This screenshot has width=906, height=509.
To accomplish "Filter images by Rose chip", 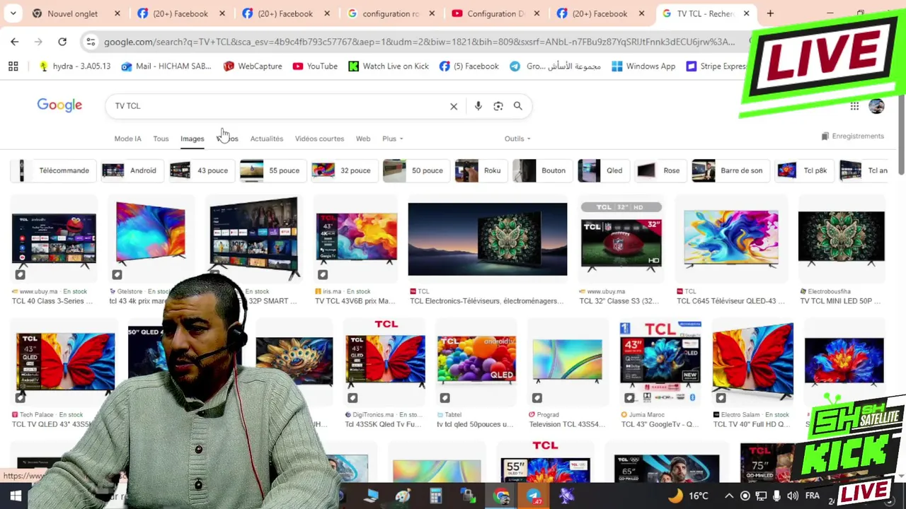I will (659, 170).
